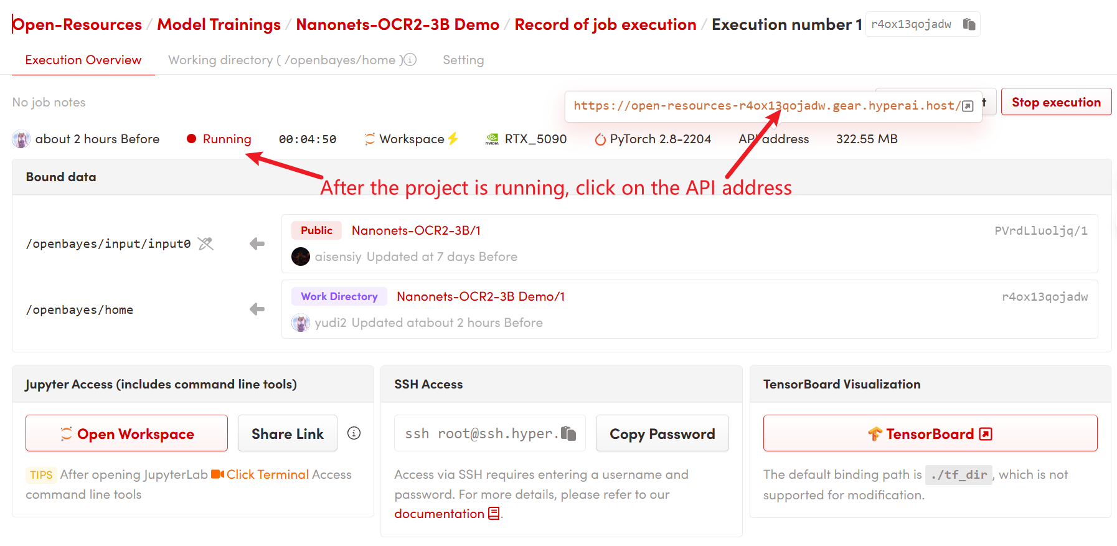Image resolution: width=1117 pixels, height=546 pixels.
Task: Copy the execution ID r4ox13qojadw
Action: pyautogui.click(x=969, y=24)
